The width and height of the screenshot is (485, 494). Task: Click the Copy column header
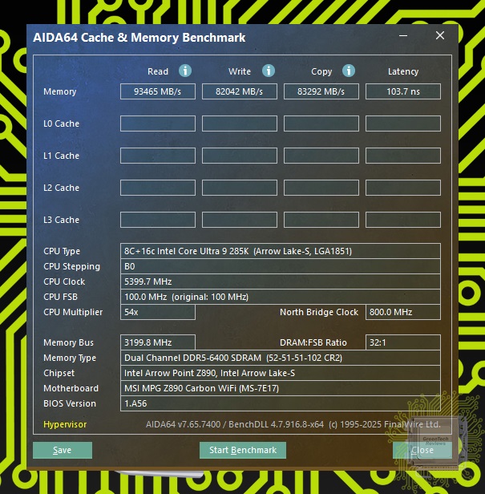coord(321,72)
